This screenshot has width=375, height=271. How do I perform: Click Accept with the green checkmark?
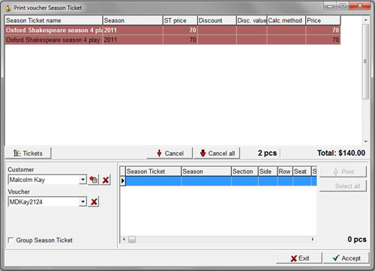pyautogui.click(x=346, y=258)
